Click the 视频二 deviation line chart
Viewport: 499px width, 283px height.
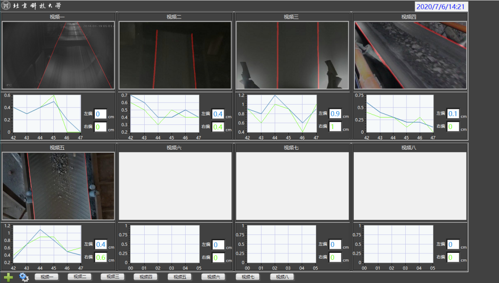click(x=164, y=113)
